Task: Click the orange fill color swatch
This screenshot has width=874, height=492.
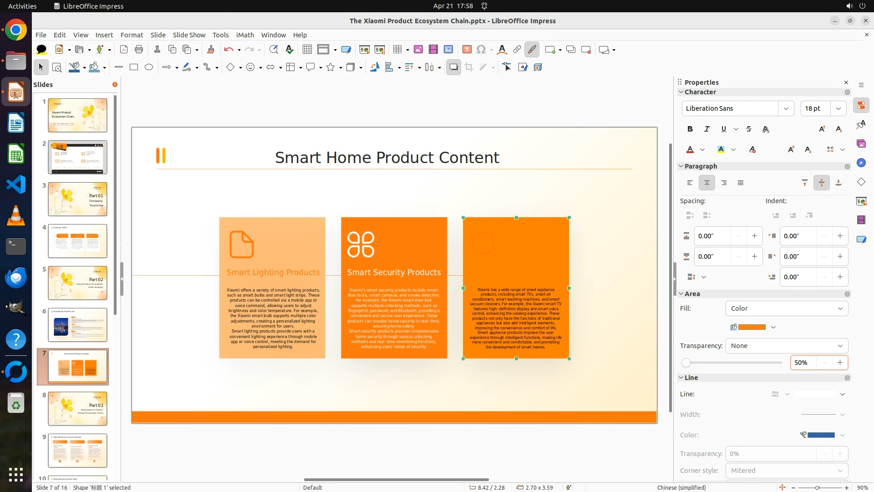Action: [752, 327]
